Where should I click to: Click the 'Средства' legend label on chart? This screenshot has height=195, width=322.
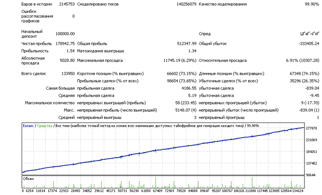pyautogui.click(x=45, y=126)
